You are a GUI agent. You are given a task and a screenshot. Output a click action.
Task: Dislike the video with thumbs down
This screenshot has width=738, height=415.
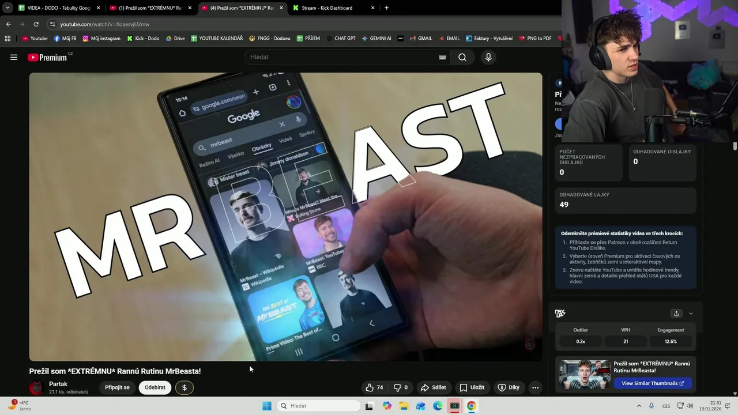click(401, 387)
